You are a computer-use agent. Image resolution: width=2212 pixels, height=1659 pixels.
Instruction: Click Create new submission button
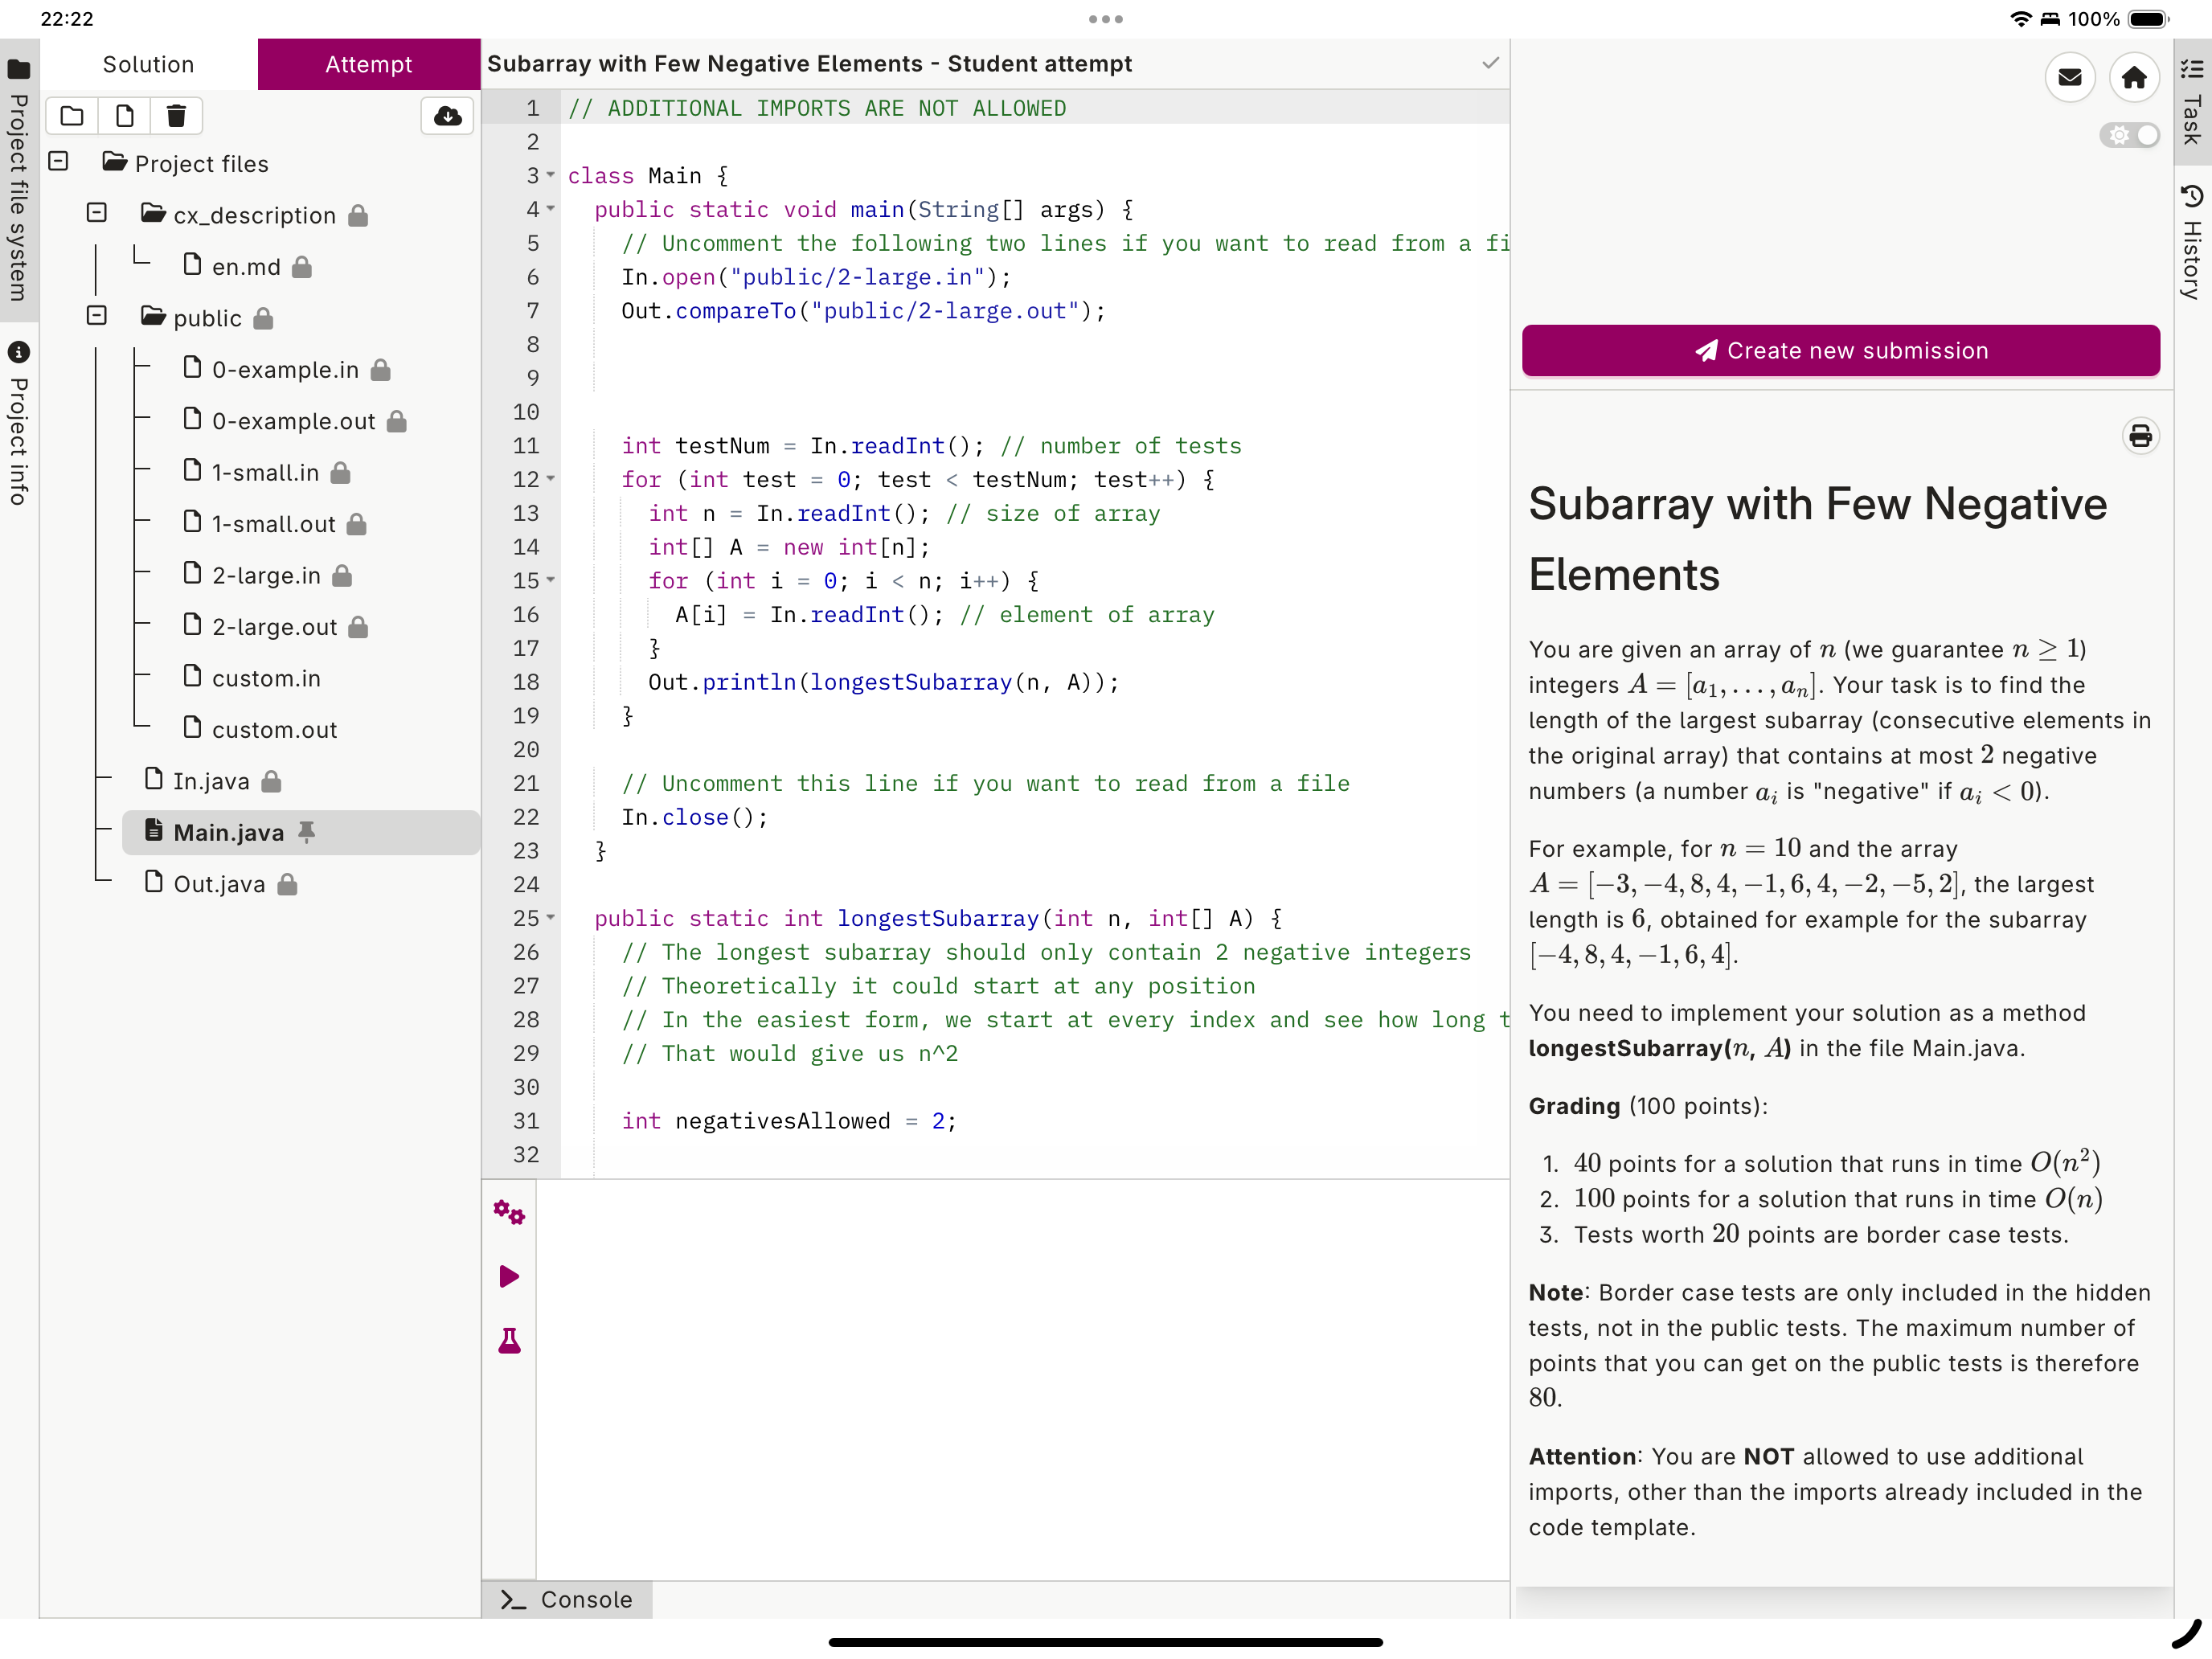(1840, 350)
